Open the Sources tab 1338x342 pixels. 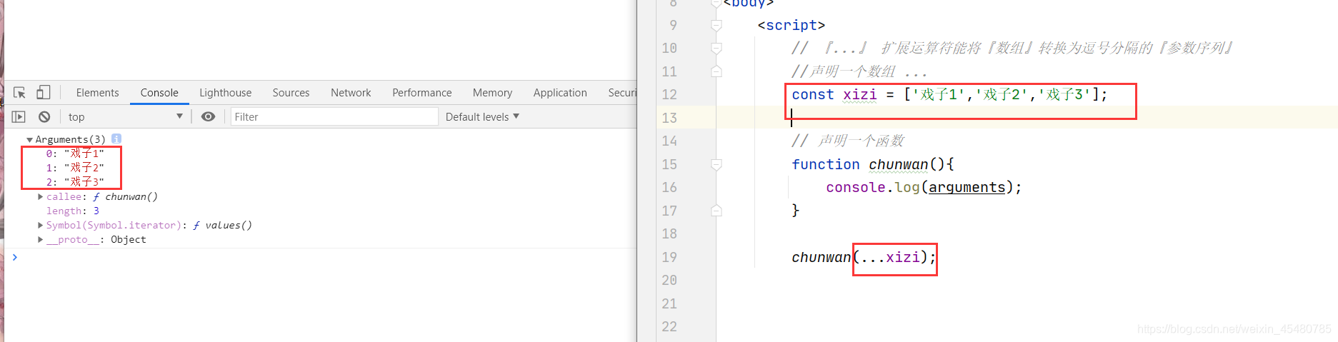tap(291, 93)
